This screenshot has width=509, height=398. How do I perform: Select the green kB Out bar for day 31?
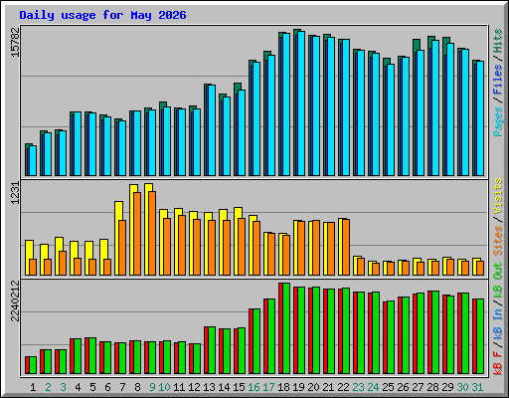480,336
